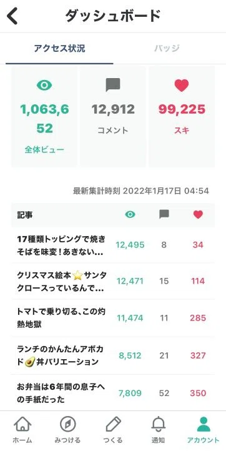Tap the red heart icon in スキ card
Screen dimensions: 226x451
pyautogui.click(x=182, y=86)
